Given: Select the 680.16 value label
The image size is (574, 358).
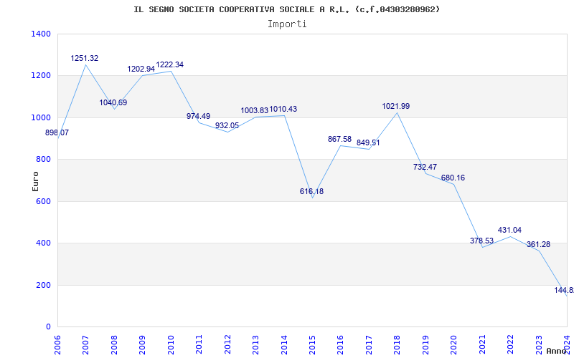Looking at the screenshot, I should point(453,178).
